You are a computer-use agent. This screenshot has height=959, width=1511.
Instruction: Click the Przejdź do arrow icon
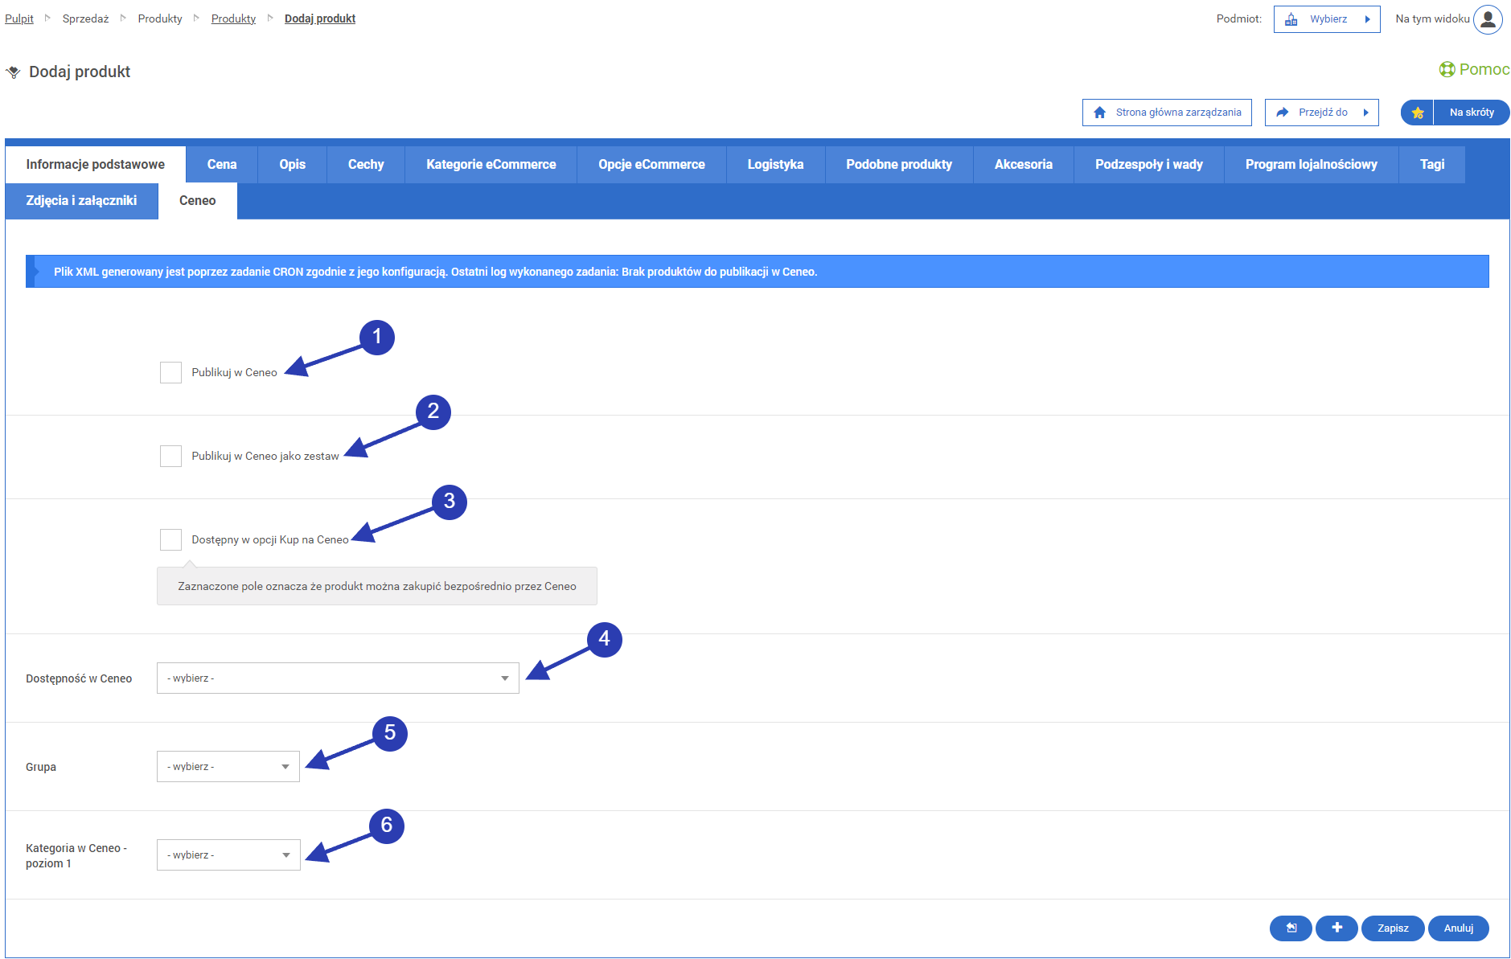pyautogui.click(x=1282, y=113)
